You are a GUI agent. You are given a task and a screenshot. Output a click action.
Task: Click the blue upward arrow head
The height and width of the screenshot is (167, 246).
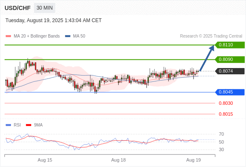pos(212,48)
